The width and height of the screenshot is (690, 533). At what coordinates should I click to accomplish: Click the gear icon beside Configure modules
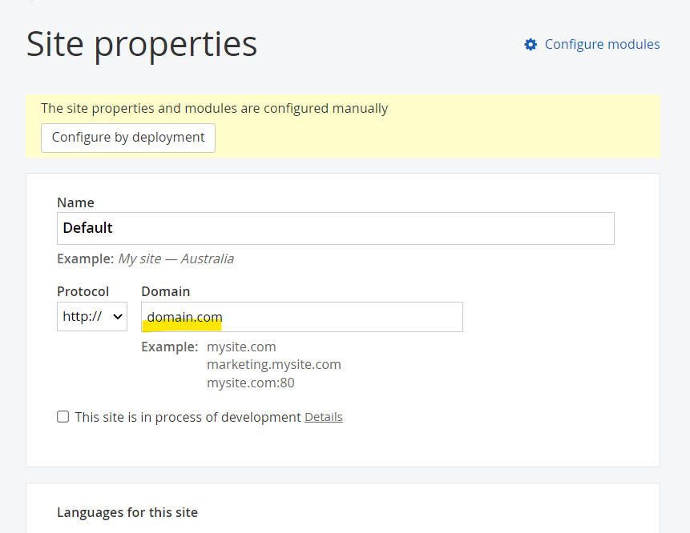click(531, 44)
